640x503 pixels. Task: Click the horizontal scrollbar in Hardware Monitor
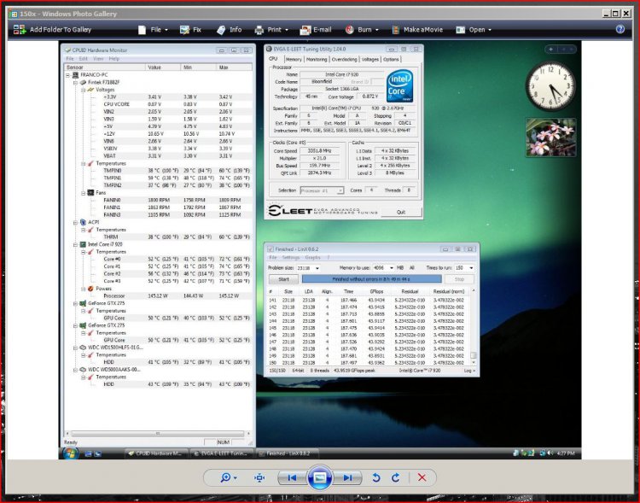(x=158, y=434)
